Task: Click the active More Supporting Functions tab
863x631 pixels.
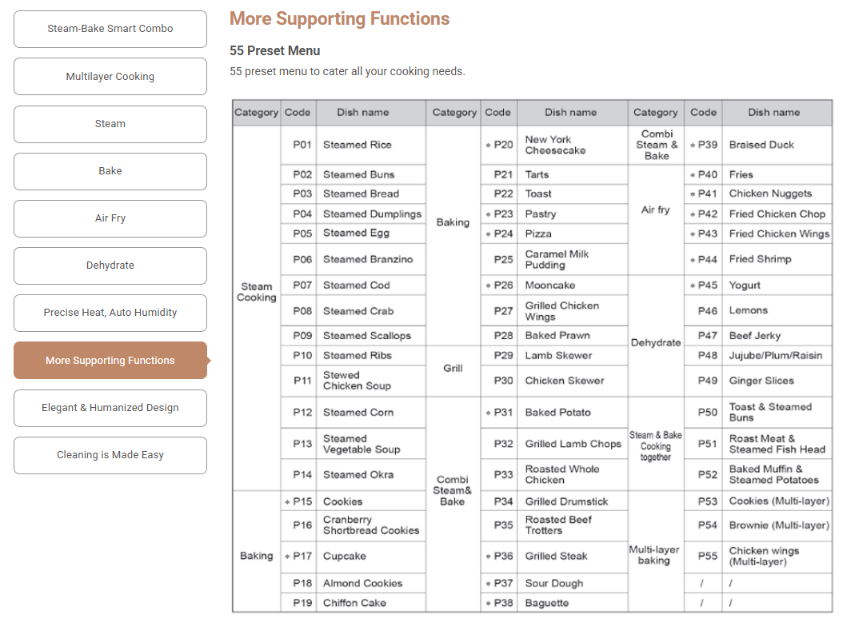Action: 110,361
